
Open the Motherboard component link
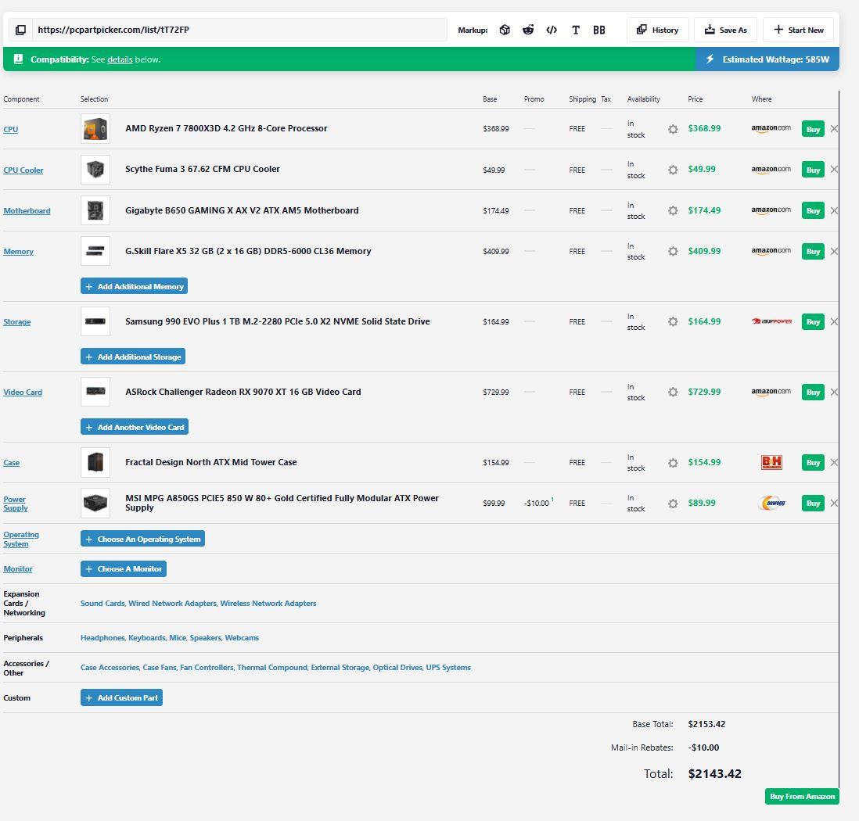pos(27,211)
